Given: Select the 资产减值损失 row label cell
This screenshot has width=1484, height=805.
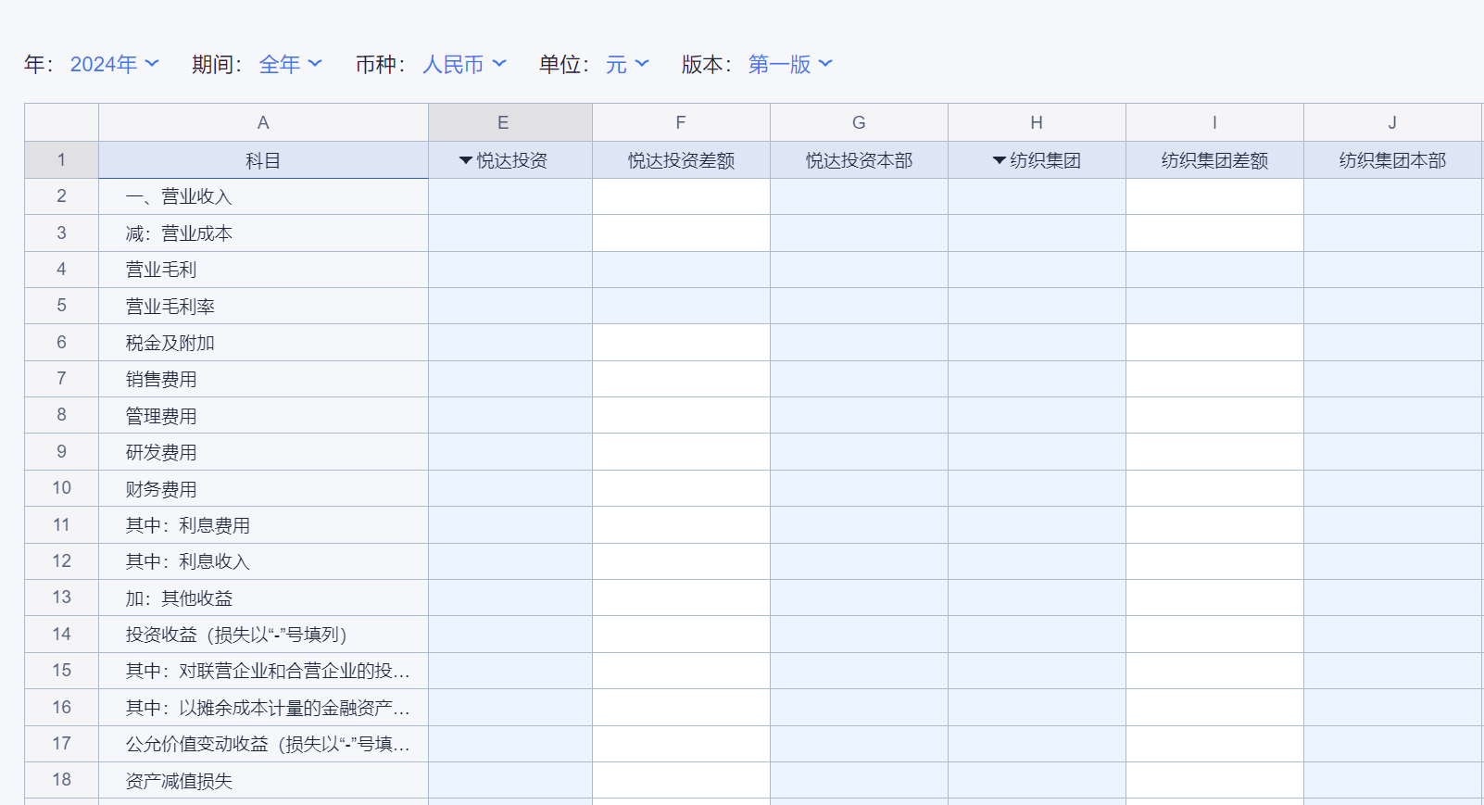Looking at the screenshot, I should coord(263,780).
